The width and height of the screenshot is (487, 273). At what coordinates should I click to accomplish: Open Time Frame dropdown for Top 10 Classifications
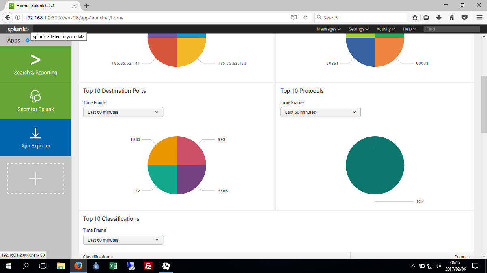[x=123, y=239]
